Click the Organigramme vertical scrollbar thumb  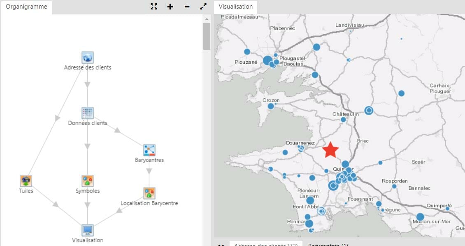point(207,36)
